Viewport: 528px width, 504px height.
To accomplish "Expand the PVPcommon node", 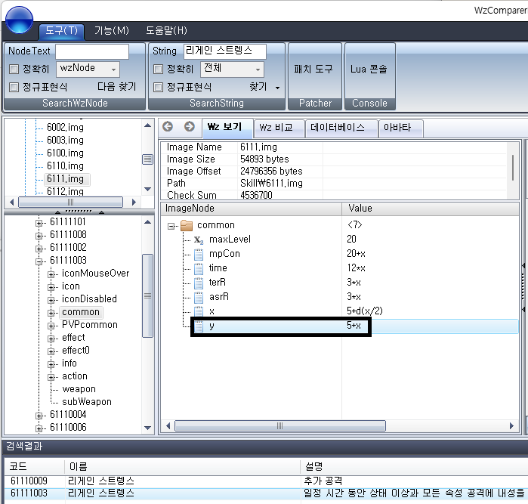I will coord(51,326).
